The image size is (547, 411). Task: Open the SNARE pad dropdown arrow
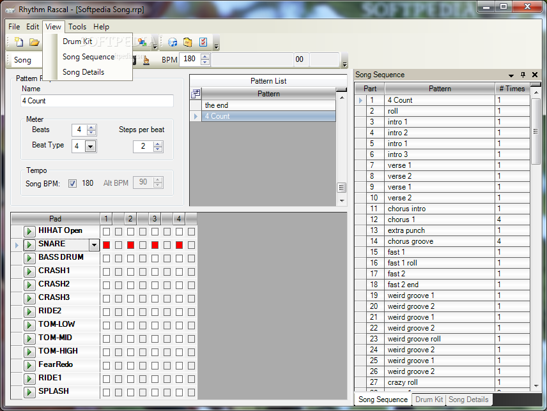(94, 245)
